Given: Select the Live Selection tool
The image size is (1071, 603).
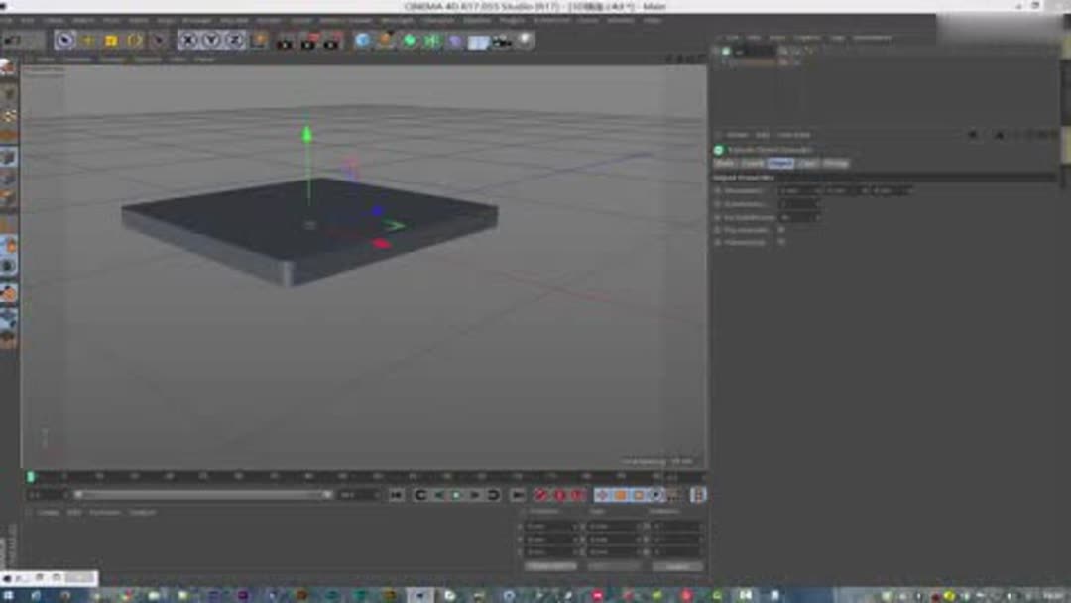Looking at the screenshot, I should (64, 40).
